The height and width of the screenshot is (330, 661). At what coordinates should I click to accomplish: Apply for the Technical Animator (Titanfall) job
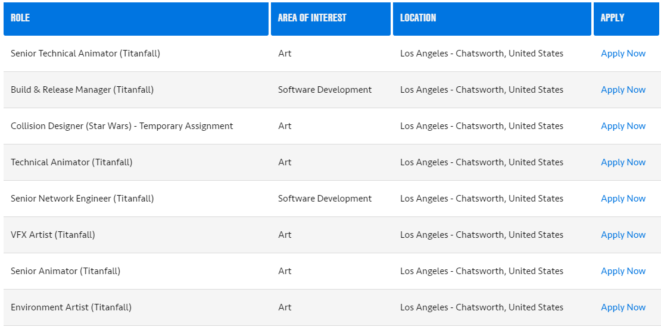click(623, 162)
